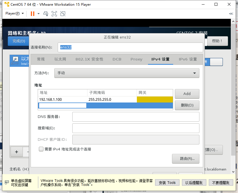
Task: Select the IPv4 设置 tab
Action: (x=161, y=59)
